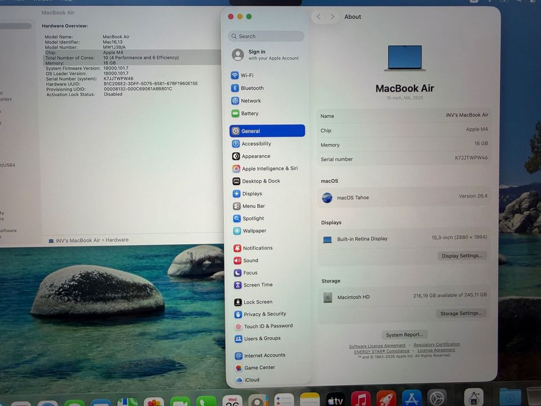541x406 pixels.
Task: Open the Software License Agreement link
Action: [377, 346]
